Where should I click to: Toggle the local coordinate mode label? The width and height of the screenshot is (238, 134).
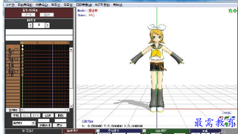click(x=226, y=113)
